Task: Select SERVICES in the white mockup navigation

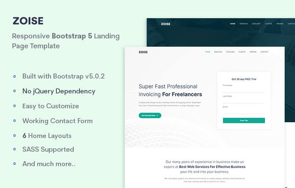Action: point(218,52)
